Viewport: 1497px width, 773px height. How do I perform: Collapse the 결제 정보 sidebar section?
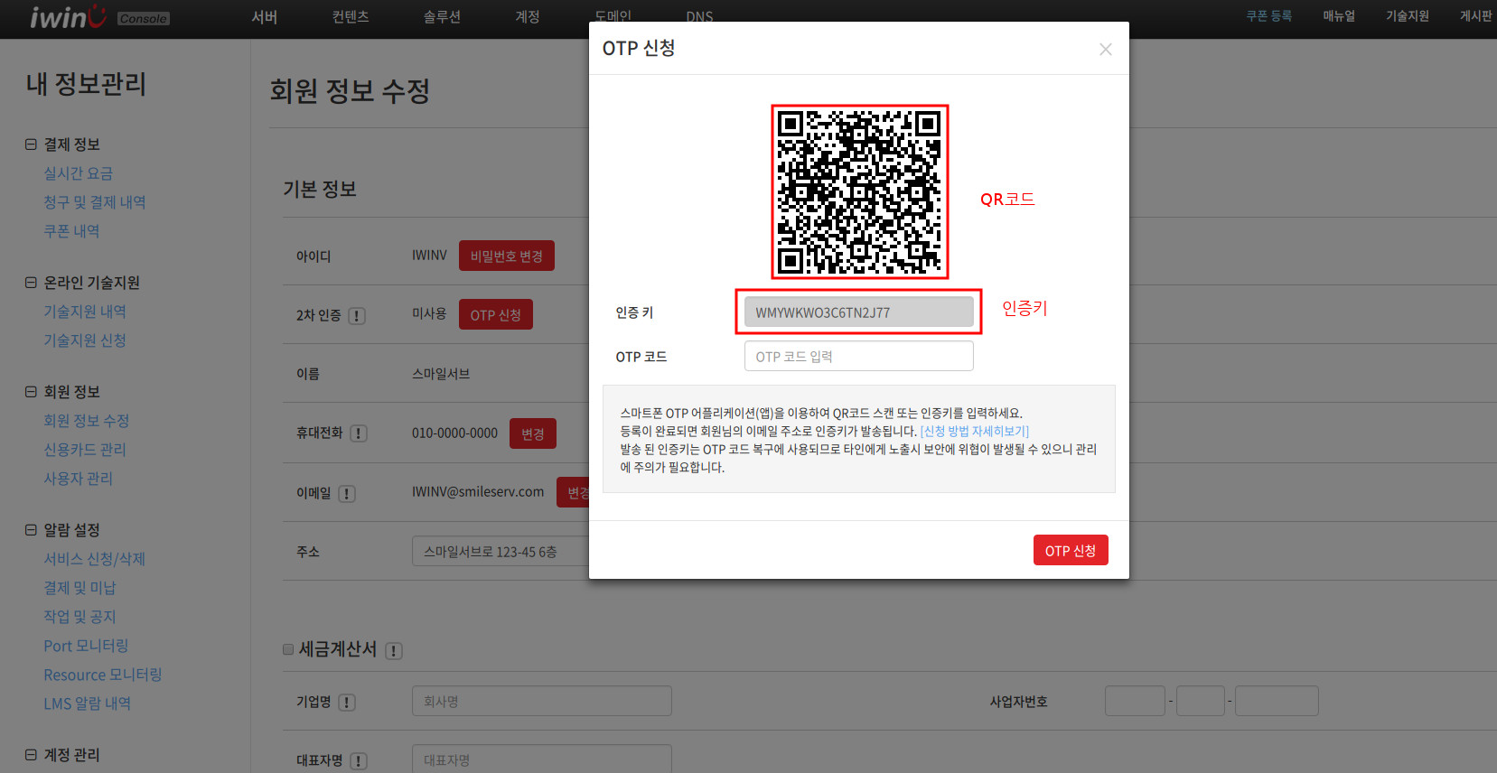(31, 144)
